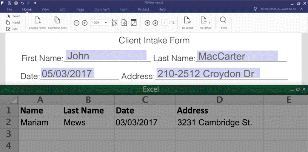Zoom in with the plus icon
The height and width of the screenshot is (152, 308).
pyautogui.click(x=85, y=23)
